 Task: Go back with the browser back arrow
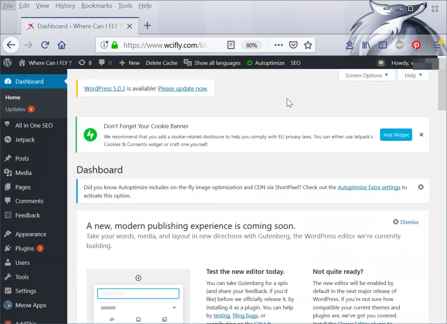(11, 45)
